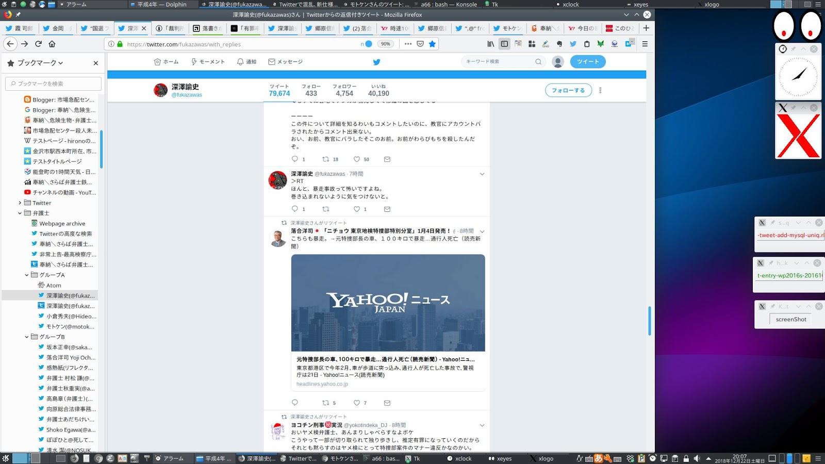Open メッセージ in Twitter nav
The width and height of the screenshot is (825, 464).
tap(285, 62)
